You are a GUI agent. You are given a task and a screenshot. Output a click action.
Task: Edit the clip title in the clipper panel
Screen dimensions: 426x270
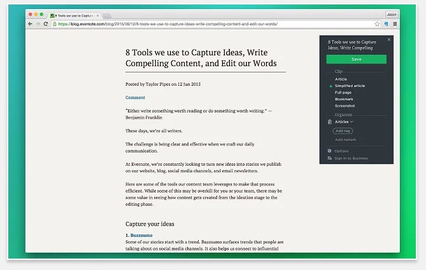[x=352, y=45]
